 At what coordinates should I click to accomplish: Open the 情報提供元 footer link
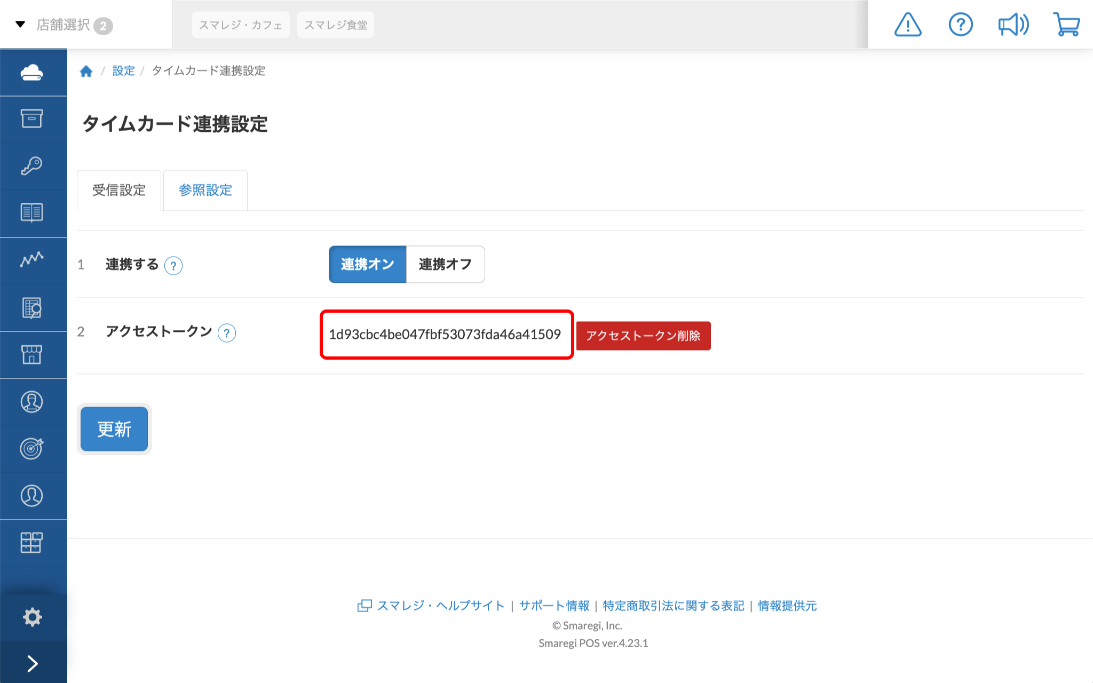[787, 606]
